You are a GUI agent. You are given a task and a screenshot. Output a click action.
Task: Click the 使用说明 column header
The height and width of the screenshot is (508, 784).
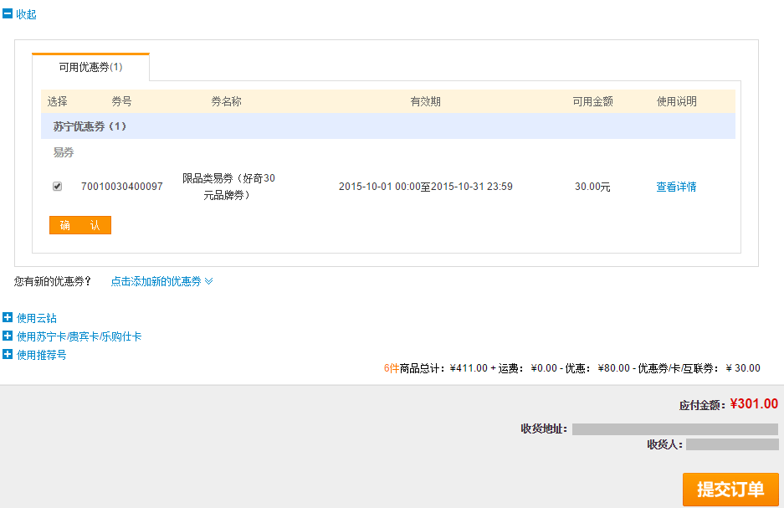[x=677, y=101]
